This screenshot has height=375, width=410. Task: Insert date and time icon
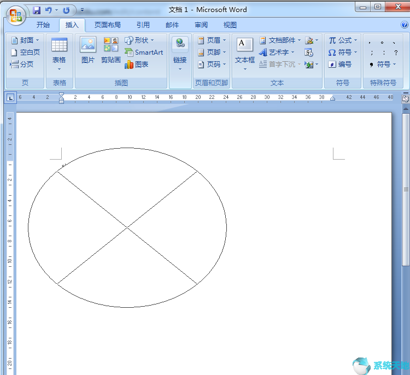click(x=309, y=52)
